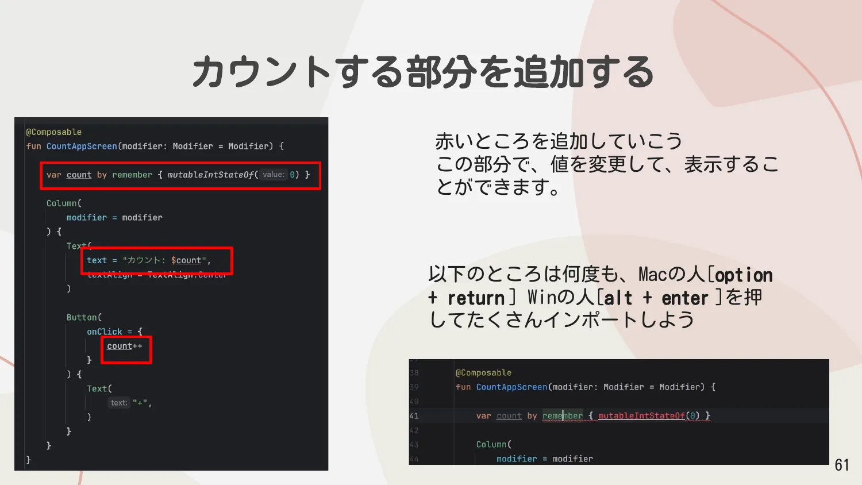Viewport: 862px width, 485px height.
Task: Select the Column( composable keyword
Action: [63, 203]
